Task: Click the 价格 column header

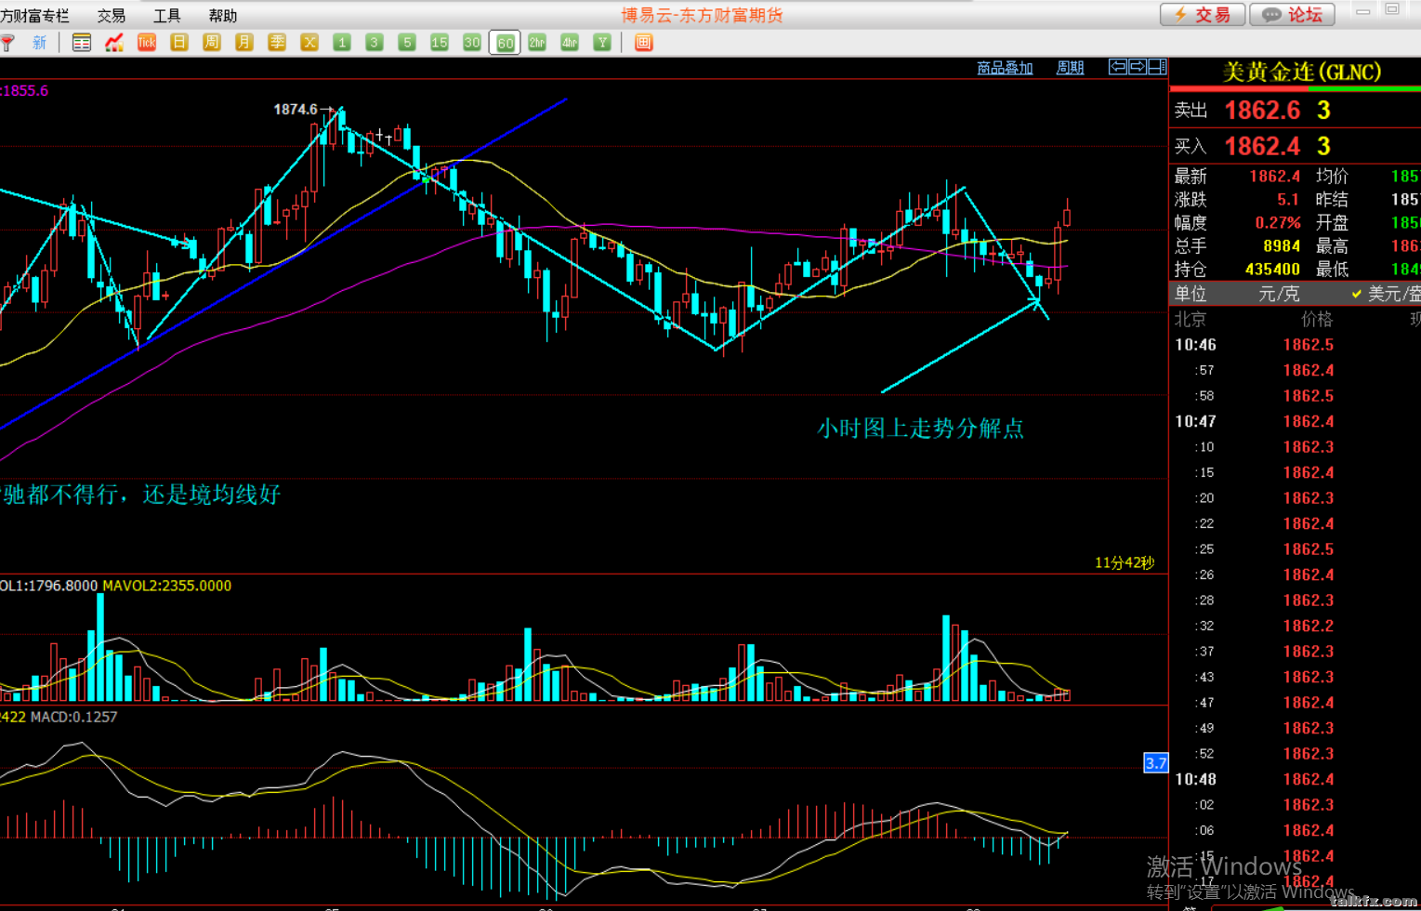Action: click(x=1317, y=319)
